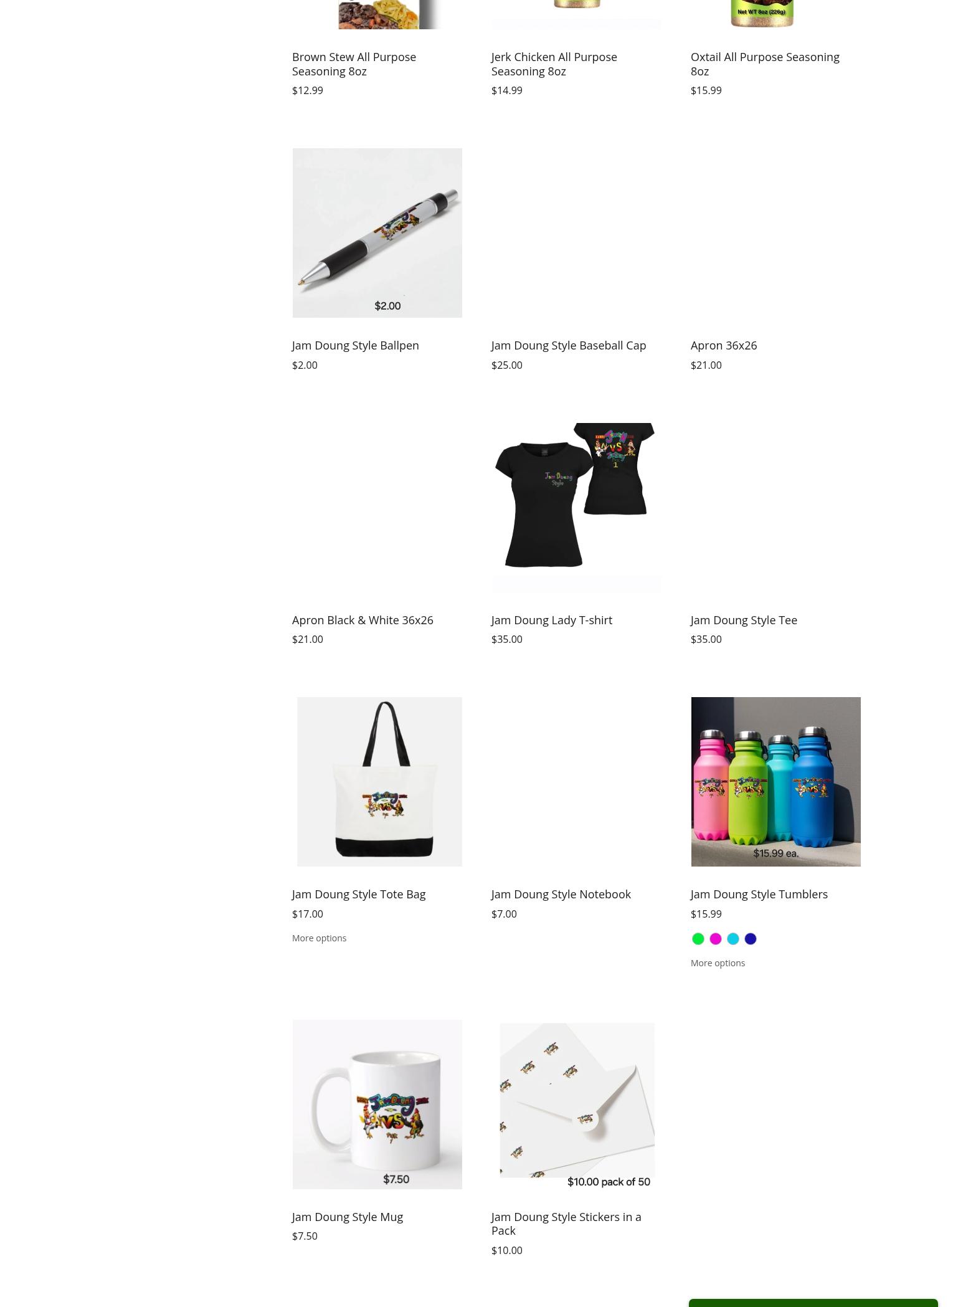Open the Jam Doung Style Ballpen image
This screenshot has width=953, height=1307.
coord(377,233)
